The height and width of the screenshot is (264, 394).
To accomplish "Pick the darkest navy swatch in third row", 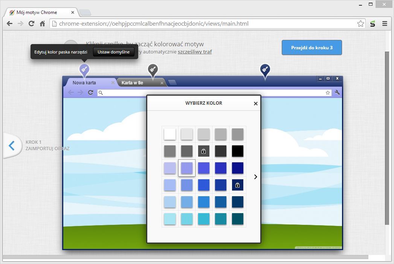I will [237, 168].
